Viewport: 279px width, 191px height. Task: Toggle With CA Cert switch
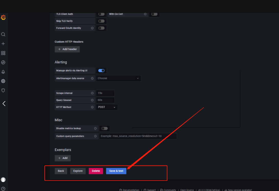(154, 14)
